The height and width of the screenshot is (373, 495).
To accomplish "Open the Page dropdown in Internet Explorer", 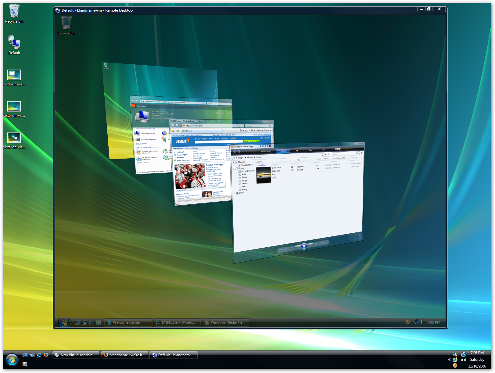I will [260, 130].
